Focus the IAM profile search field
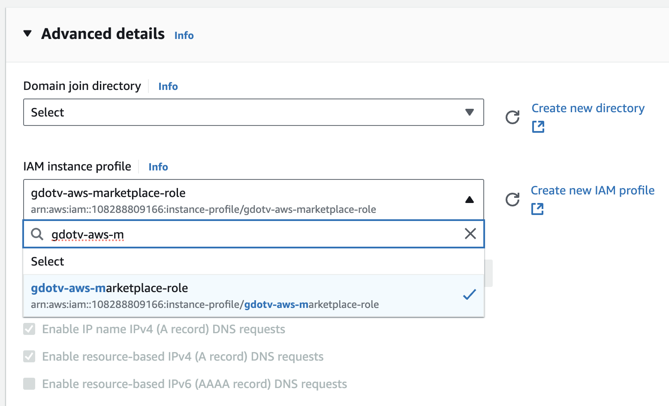The image size is (669, 406). click(x=253, y=234)
